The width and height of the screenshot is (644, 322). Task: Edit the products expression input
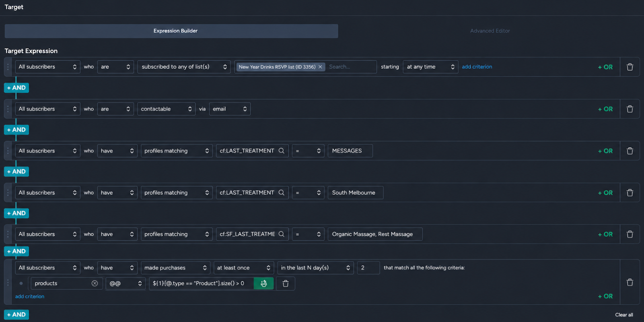(202, 284)
